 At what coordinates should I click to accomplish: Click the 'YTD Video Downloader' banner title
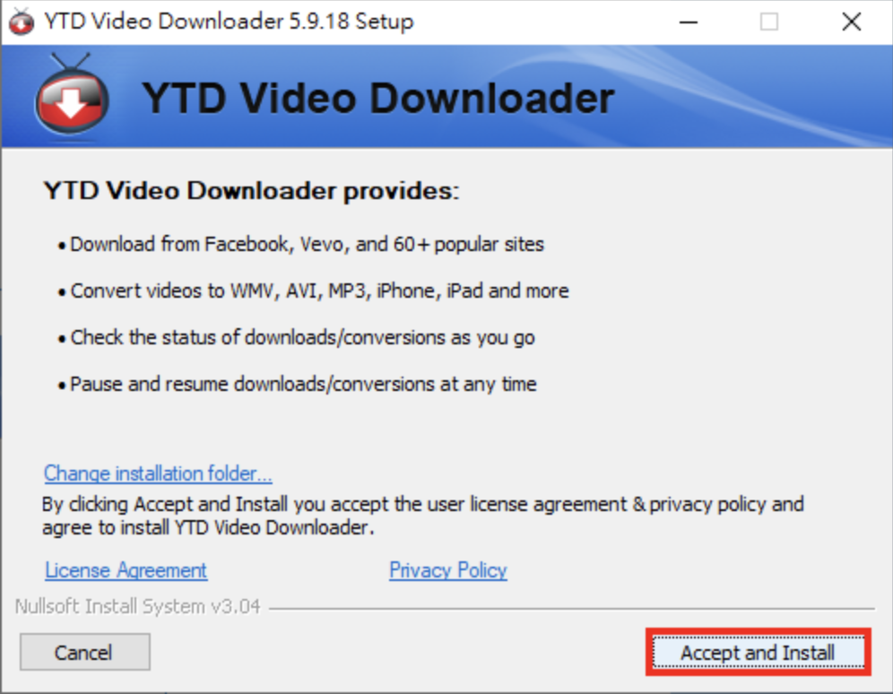378,99
